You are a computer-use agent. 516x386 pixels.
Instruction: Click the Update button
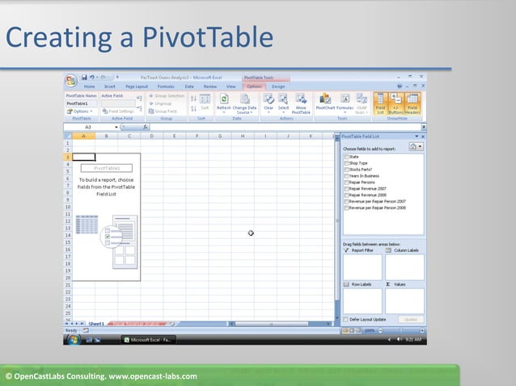(410, 319)
